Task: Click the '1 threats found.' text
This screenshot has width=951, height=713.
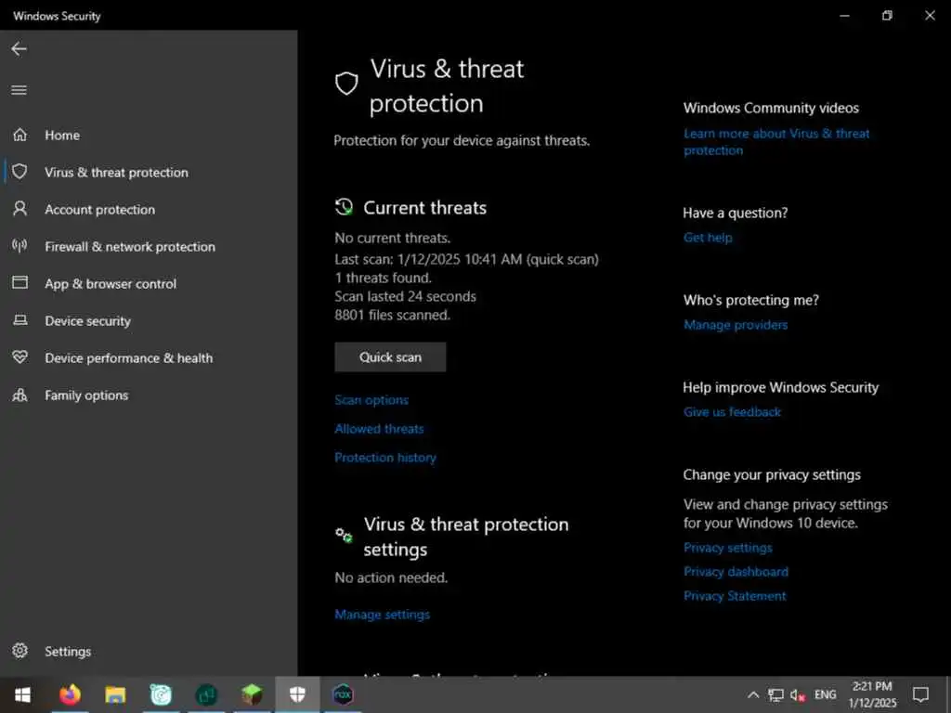Action: (383, 278)
